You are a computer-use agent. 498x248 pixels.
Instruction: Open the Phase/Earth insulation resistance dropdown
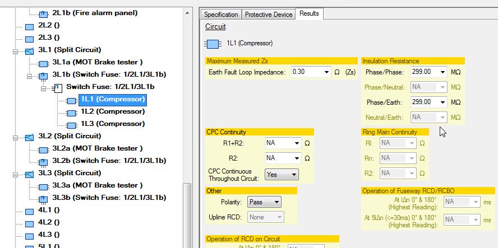click(x=442, y=102)
